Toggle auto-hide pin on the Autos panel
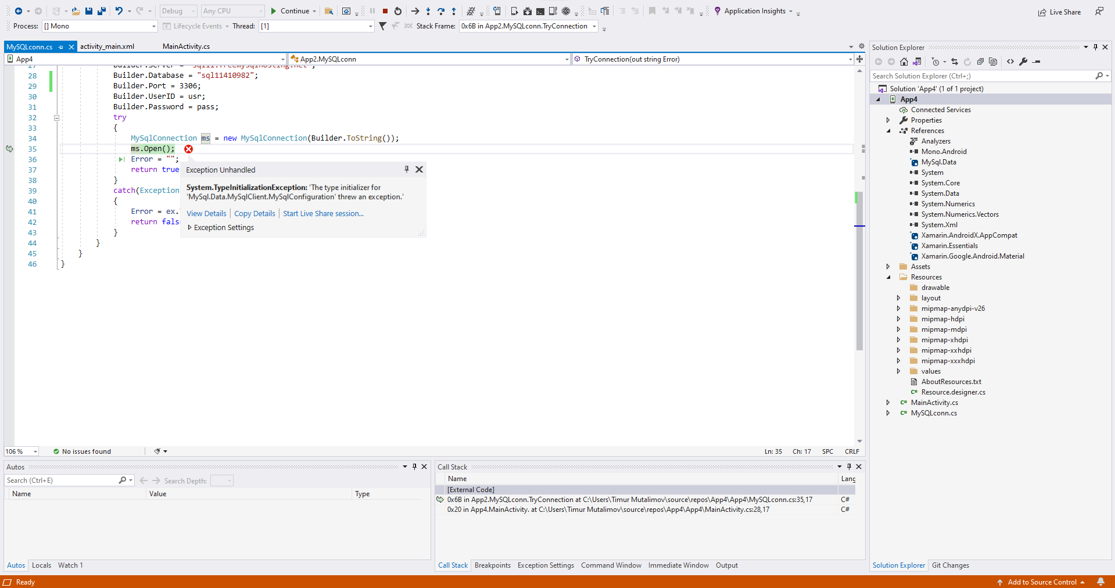The width and height of the screenshot is (1115, 588). tap(414, 467)
